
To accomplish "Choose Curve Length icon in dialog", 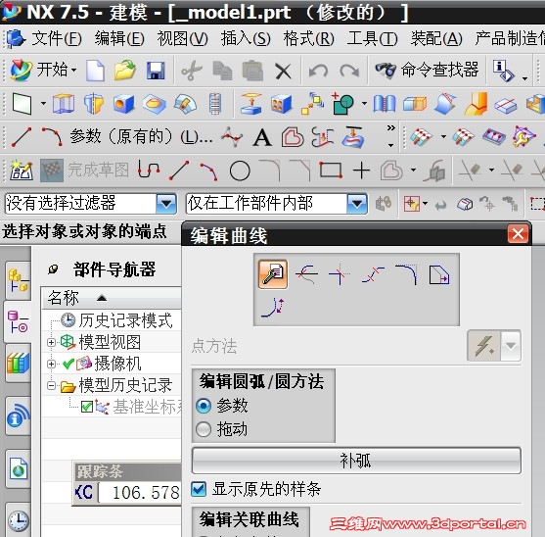I will [x=273, y=308].
